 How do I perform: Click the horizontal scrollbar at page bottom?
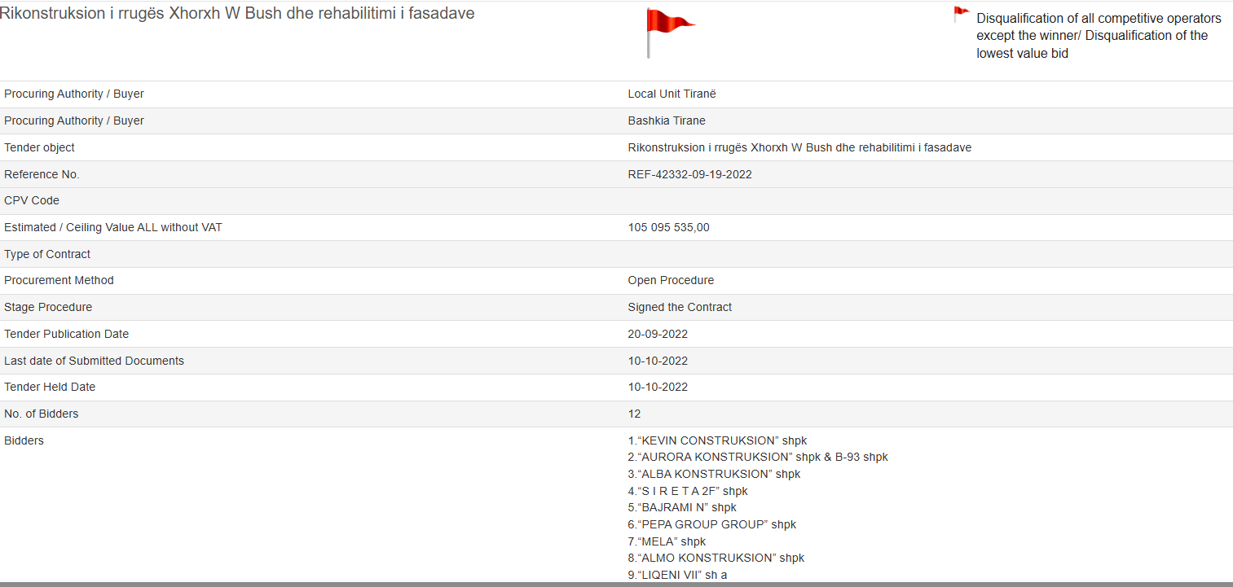pyautogui.click(x=616, y=584)
